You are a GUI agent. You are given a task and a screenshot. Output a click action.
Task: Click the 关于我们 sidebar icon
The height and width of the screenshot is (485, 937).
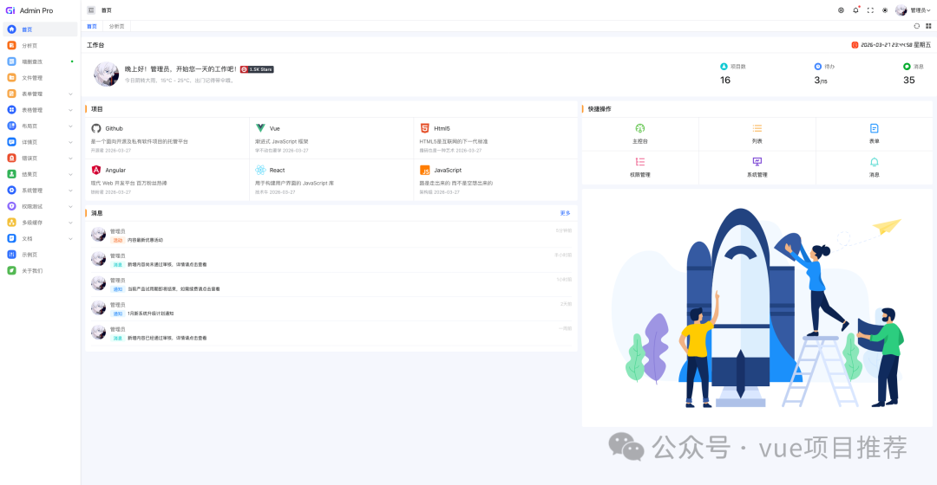11,270
